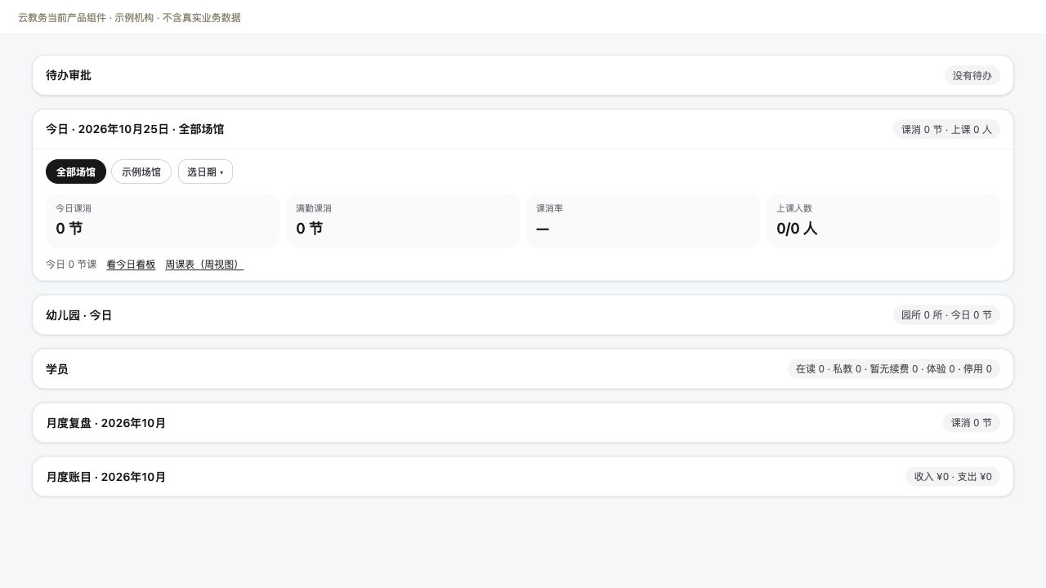This screenshot has height=588, width=1046.
Task: Click the 没有待办 status badge
Action: (972, 75)
